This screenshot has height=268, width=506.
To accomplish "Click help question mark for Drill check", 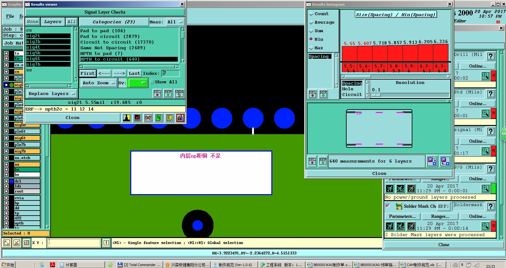I will [x=491, y=56].
